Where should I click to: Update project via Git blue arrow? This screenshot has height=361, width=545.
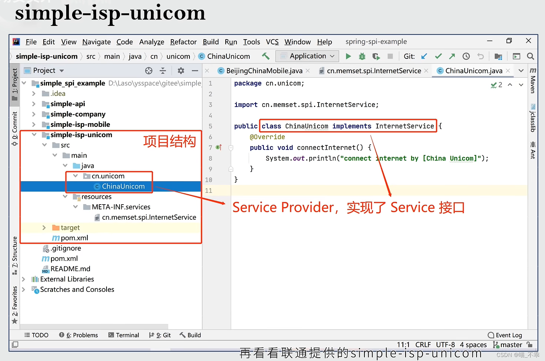[x=424, y=56]
